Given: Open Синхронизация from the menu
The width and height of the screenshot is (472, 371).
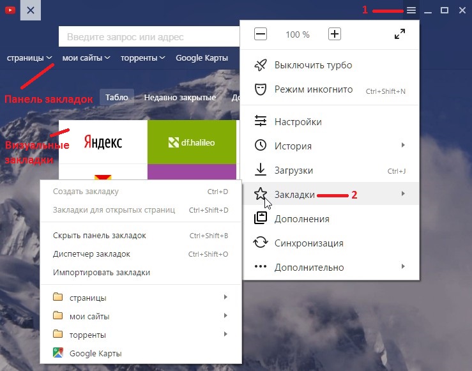Looking at the screenshot, I should (x=331, y=243).
